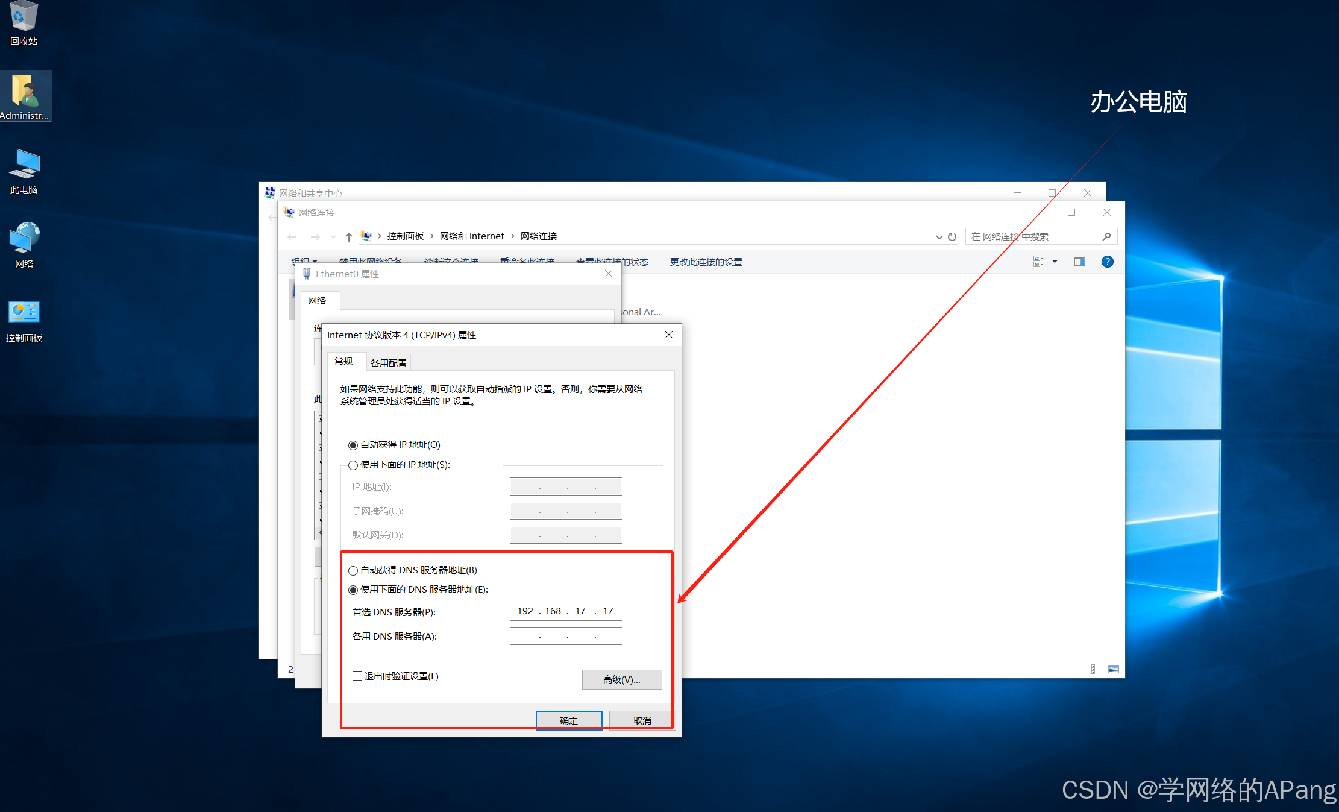Expand the address bar history dropdown
The height and width of the screenshot is (812, 1339).
pyautogui.click(x=939, y=236)
